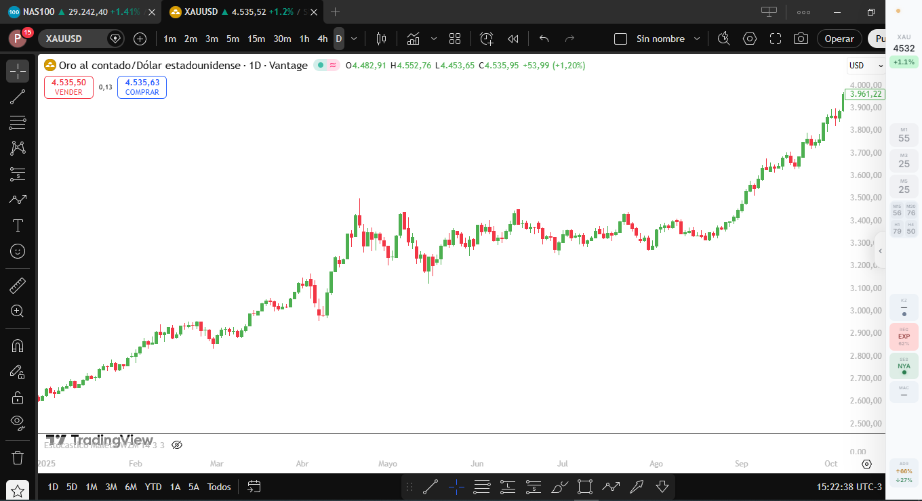Enter fullscreen mode
922x501 pixels.
point(776,39)
